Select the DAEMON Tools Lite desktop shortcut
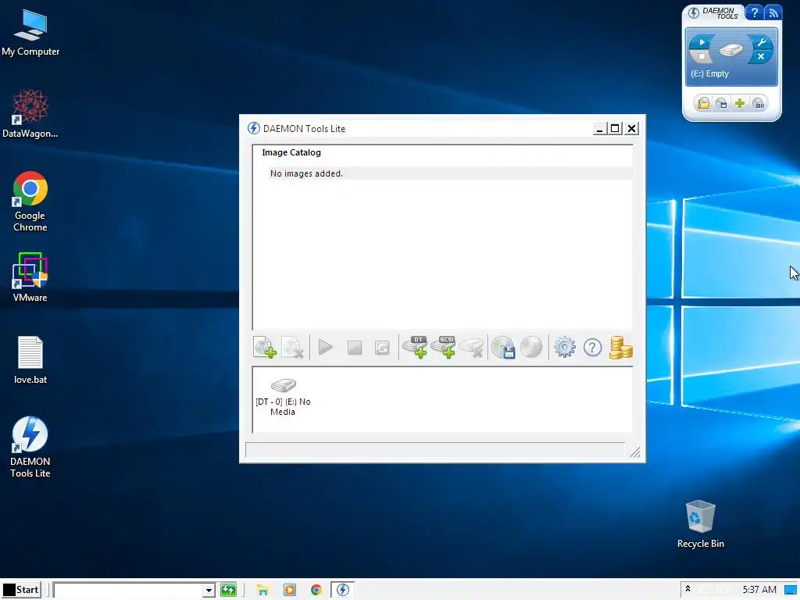 30,447
